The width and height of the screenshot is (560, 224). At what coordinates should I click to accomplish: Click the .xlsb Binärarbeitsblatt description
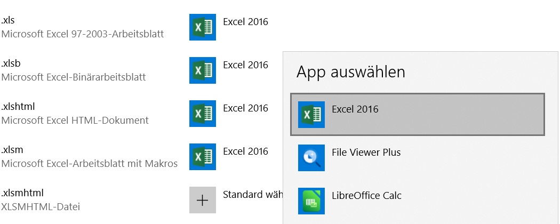click(x=74, y=77)
